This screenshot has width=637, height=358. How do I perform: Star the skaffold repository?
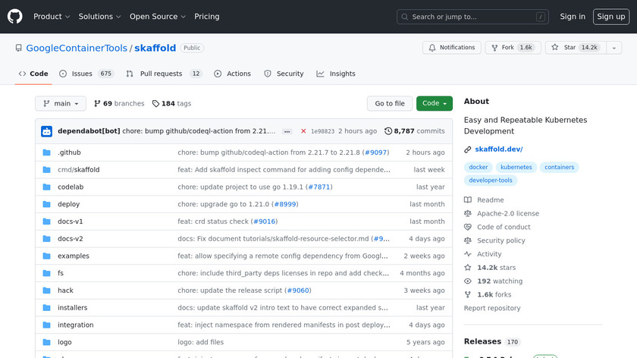pyautogui.click(x=574, y=48)
